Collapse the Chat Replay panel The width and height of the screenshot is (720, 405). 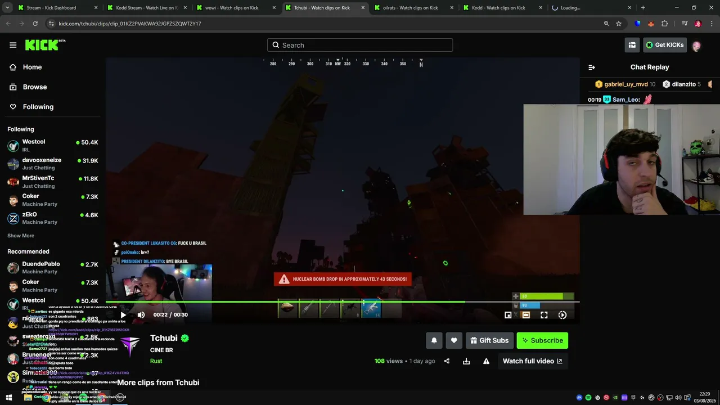pyautogui.click(x=592, y=67)
